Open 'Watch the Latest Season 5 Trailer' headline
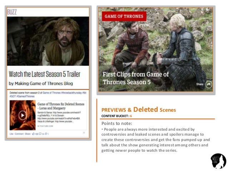The height and width of the screenshot is (171, 228). tap(45, 74)
